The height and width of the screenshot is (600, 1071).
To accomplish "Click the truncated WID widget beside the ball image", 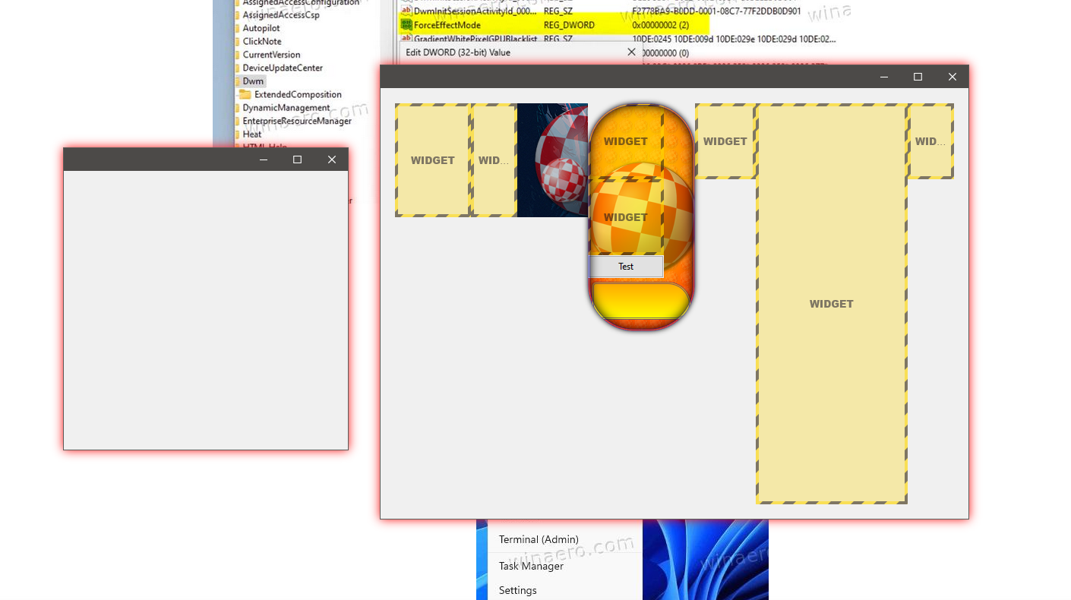I will point(494,160).
